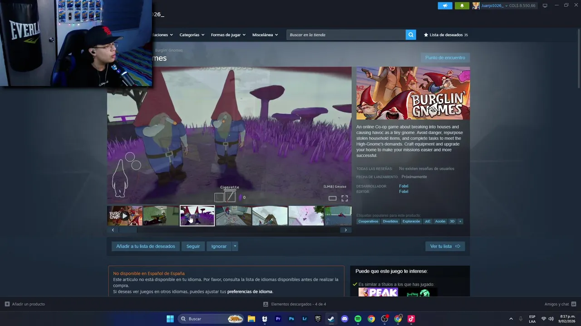Enter fullscreen on the media viewer
This screenshot has height=326, width=581.
pyautogui.click(x=345, y=198)
